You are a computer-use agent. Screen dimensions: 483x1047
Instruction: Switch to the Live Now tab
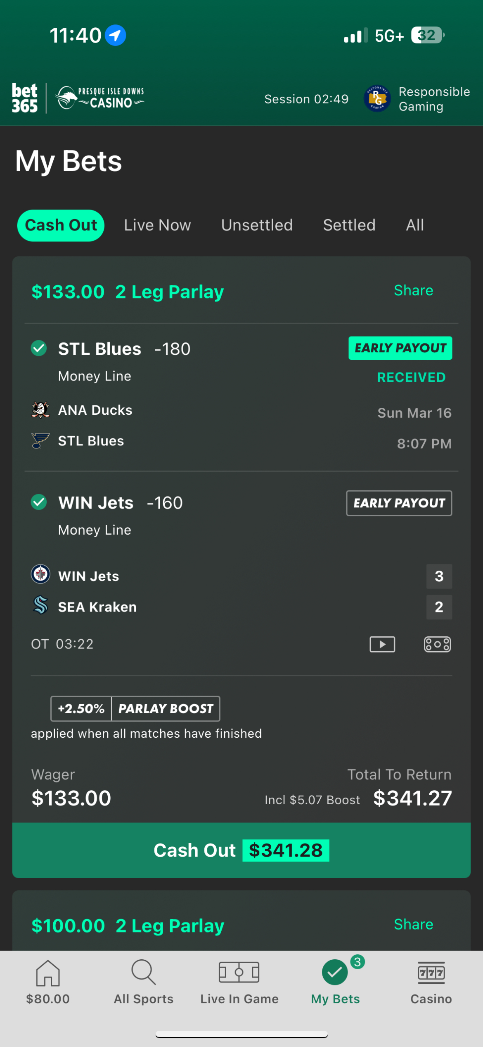(x=157, y=225)
